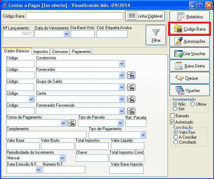This screenshot has height=179, width=214.
Task: Uncheck the Autorizado checkbox
Action: 172,122
